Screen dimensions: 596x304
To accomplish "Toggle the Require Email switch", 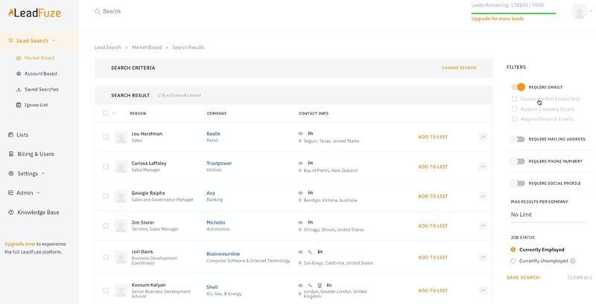I will coord(518,87).
